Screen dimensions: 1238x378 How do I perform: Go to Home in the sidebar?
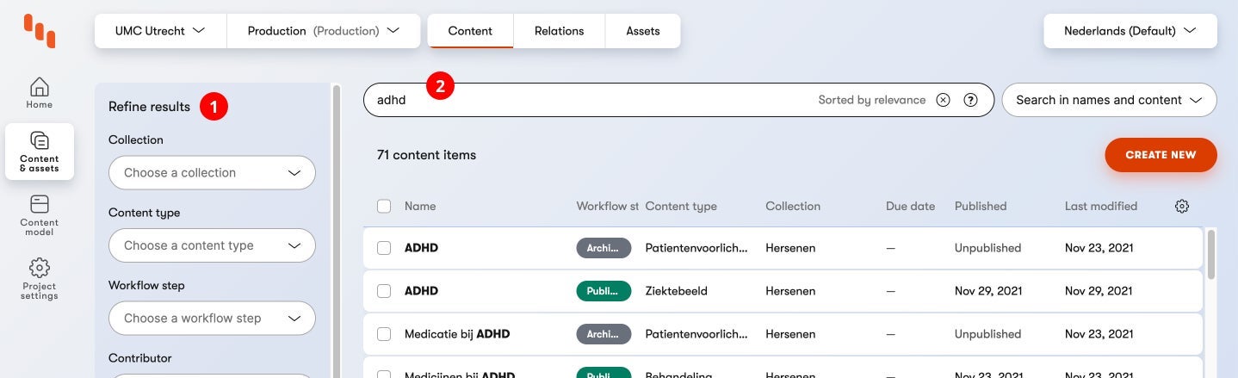click(x=40, y=93)
